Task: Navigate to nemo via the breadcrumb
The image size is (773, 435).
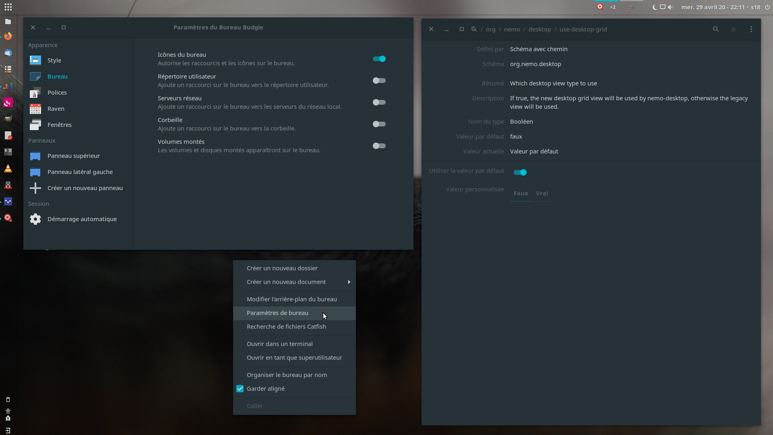Action: pos(512,29)
